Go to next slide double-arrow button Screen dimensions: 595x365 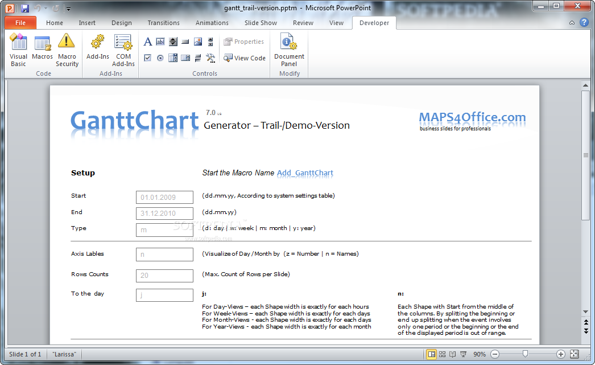pyautogui.click(x=585, y=331)
